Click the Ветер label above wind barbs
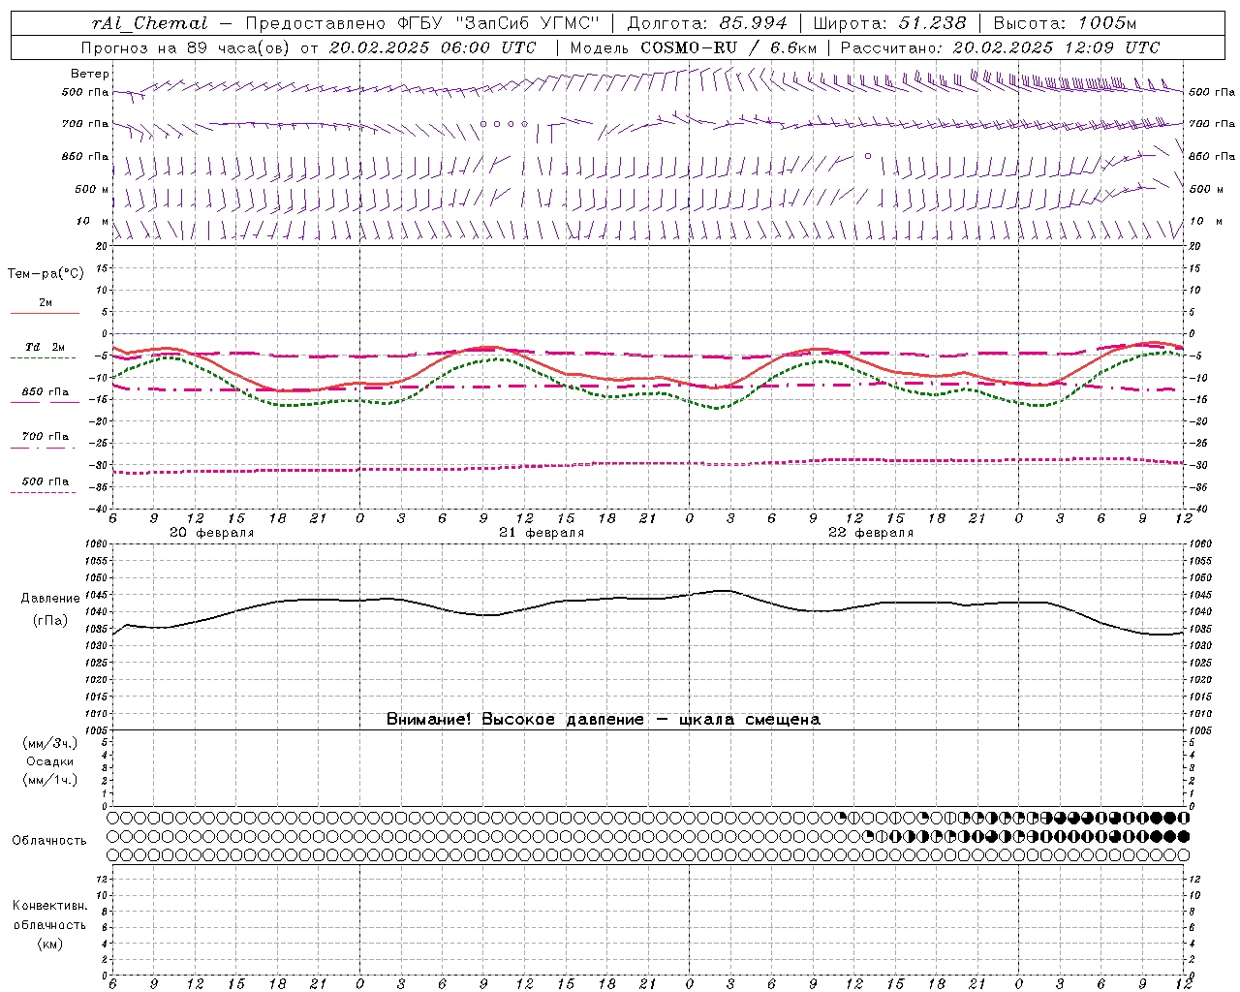The height and width of the screenshot is (992, 1240). coord(90,74)
